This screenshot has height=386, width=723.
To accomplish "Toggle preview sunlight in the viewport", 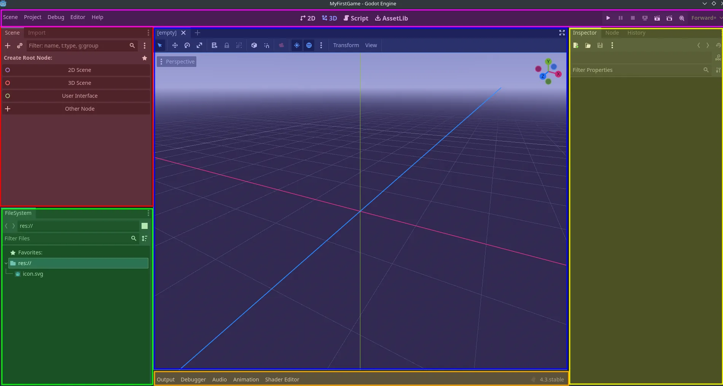I will (297, 45).
